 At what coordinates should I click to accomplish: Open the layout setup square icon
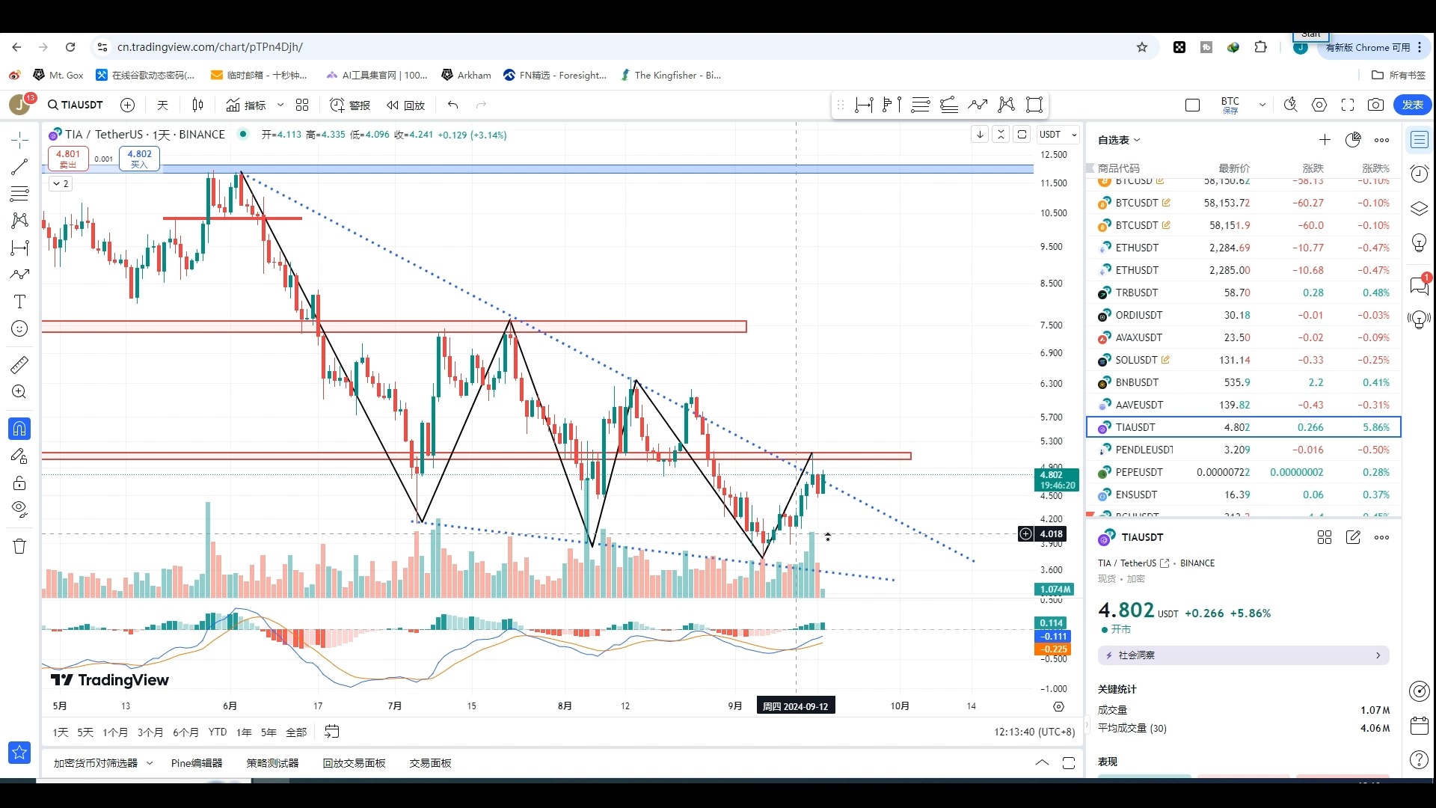point(1193,105)
